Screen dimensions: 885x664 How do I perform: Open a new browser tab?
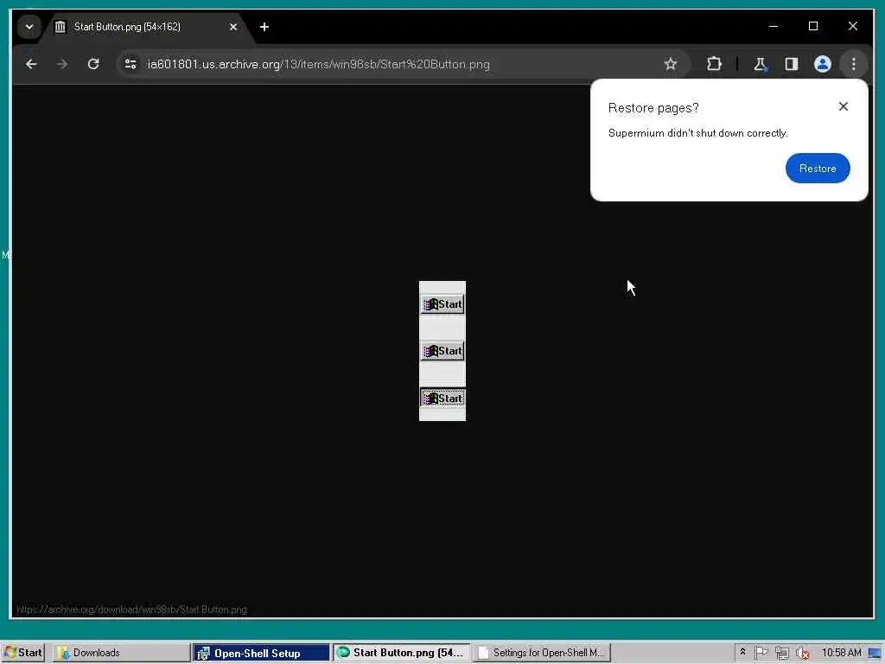coord(264,27)
